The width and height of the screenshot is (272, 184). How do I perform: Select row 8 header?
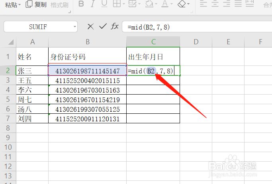[8, 128]
